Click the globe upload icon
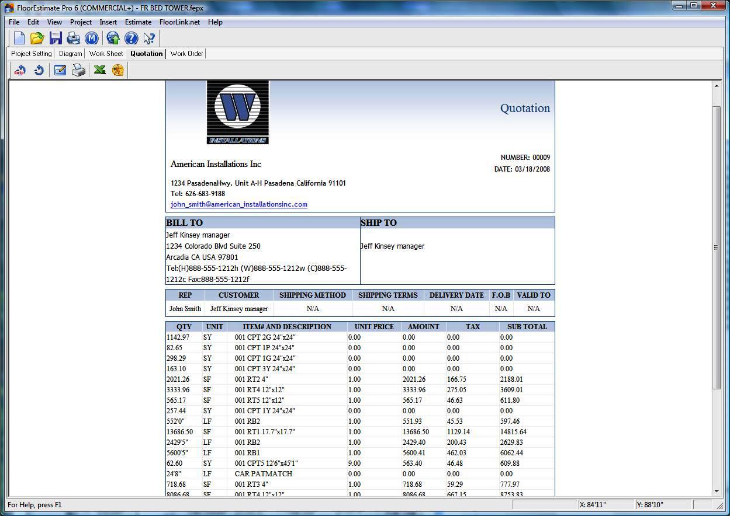Image resolution: width=730 pixels, height=516 pixels. pos(113,39)
